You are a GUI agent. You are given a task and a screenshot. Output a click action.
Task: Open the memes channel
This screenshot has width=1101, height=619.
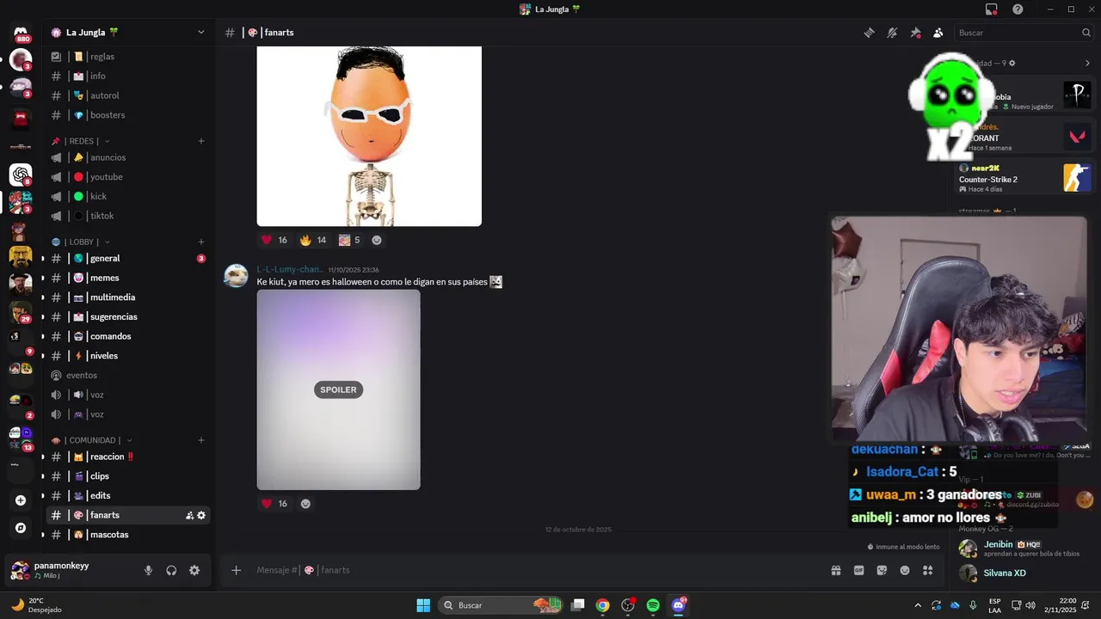click(129, 278)
